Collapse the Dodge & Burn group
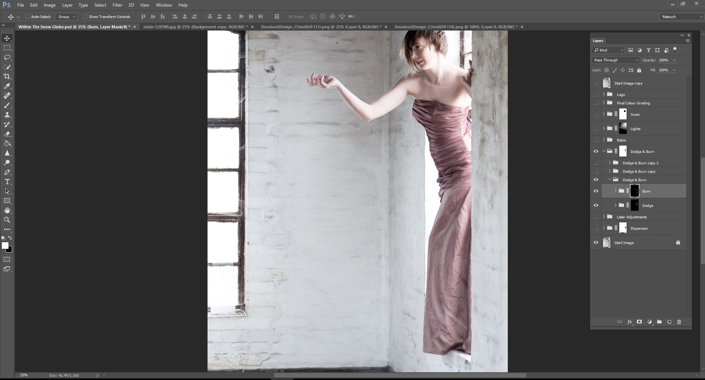 (x=604, y=151)
